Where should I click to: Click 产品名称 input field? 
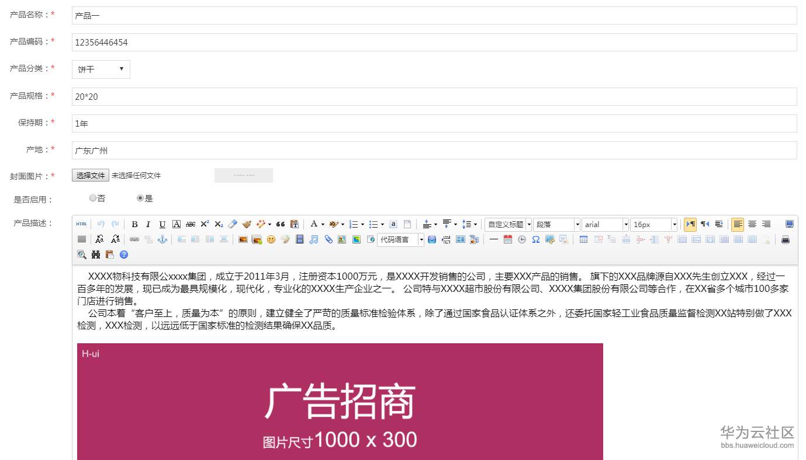pos(434,16)
